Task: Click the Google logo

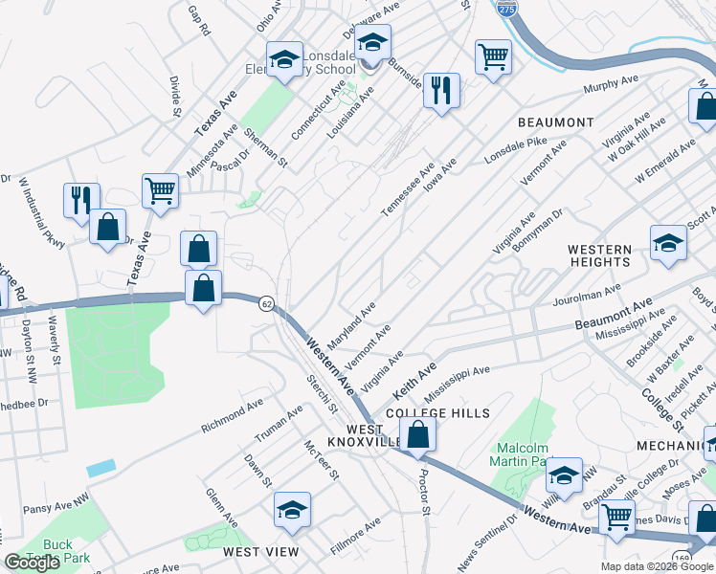Action: pyautogui.click(x=32, y=563)
